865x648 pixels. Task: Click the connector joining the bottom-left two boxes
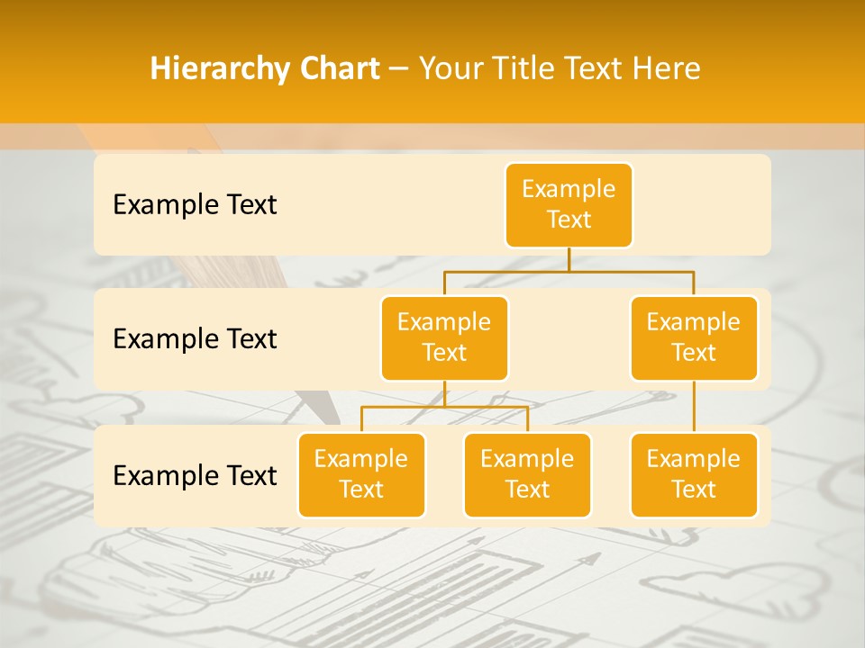point(444,407)
